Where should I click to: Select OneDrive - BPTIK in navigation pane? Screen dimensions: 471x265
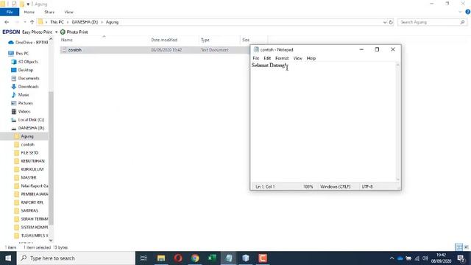point(28,43)
